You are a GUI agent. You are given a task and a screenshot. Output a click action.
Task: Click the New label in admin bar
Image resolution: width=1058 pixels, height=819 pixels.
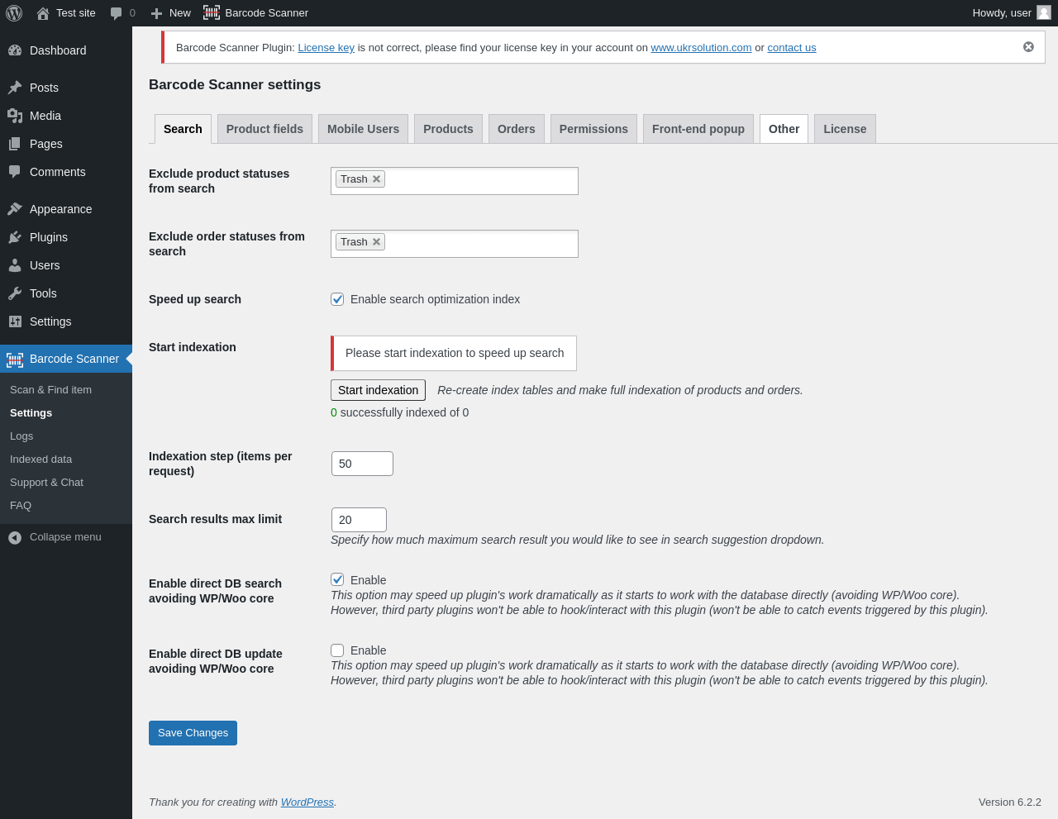tap(180, 13)
